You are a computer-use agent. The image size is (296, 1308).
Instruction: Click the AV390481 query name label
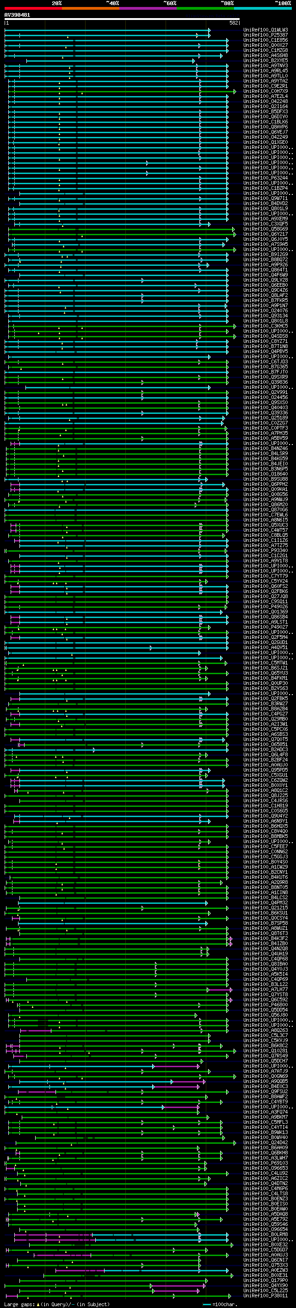pyautogui.click(x=17, y=15)
